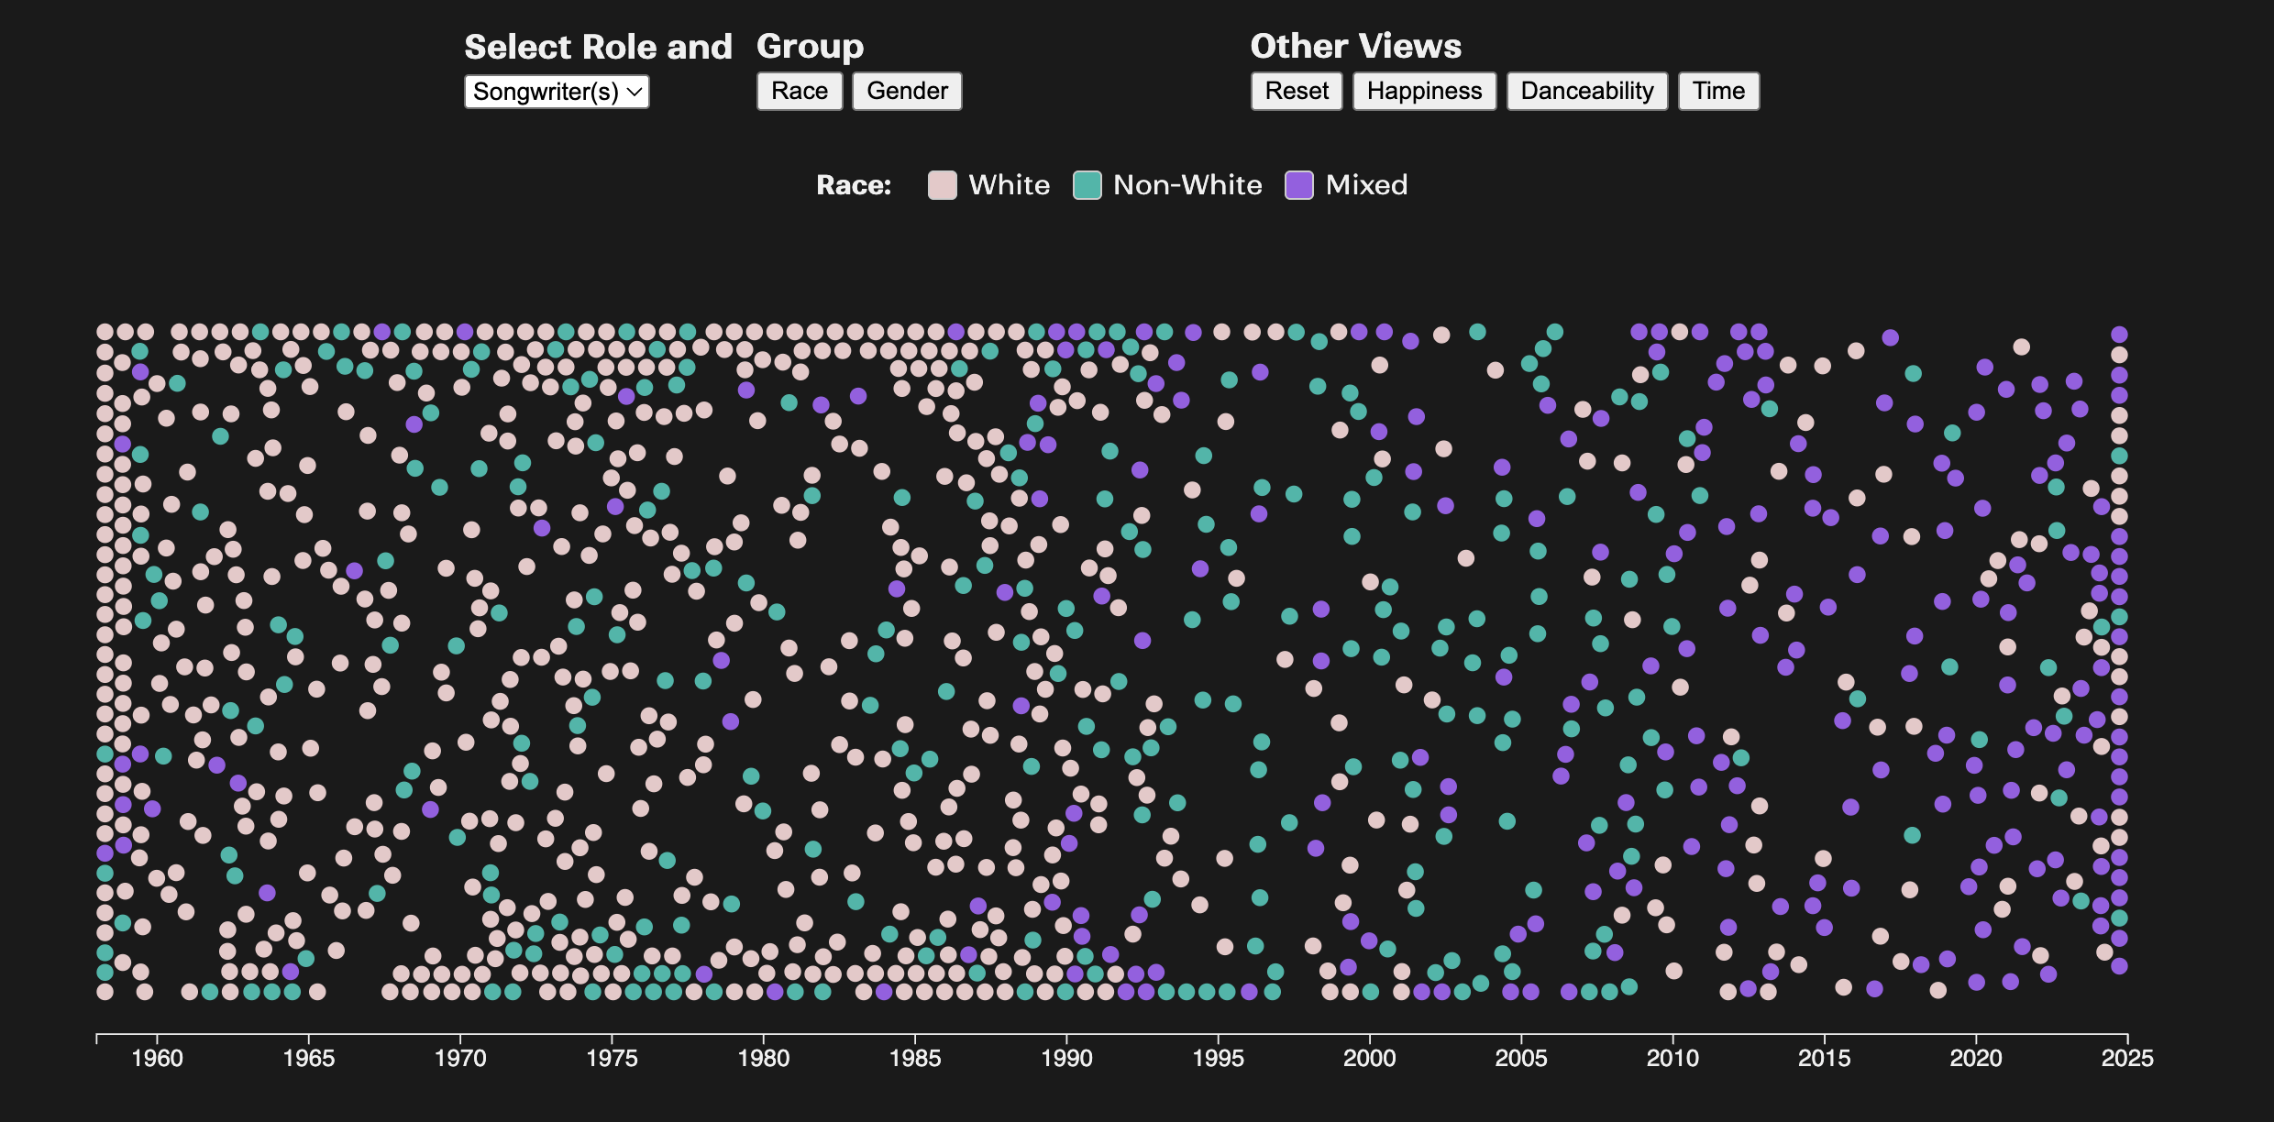This screenshot has height=1122, width=2274.
Task: Click the 1975 axis tick label
Action: click(x=612, y=1058)
